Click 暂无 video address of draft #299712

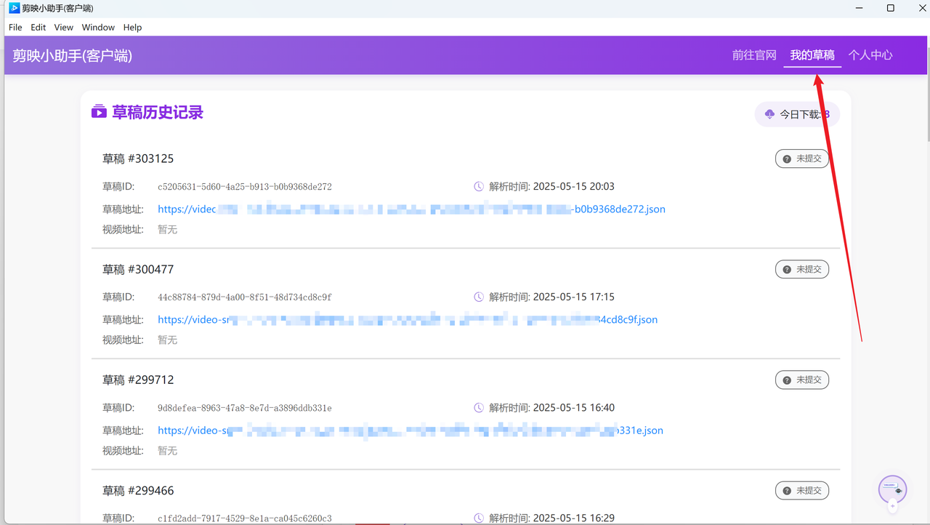click(x=167, y=451)
